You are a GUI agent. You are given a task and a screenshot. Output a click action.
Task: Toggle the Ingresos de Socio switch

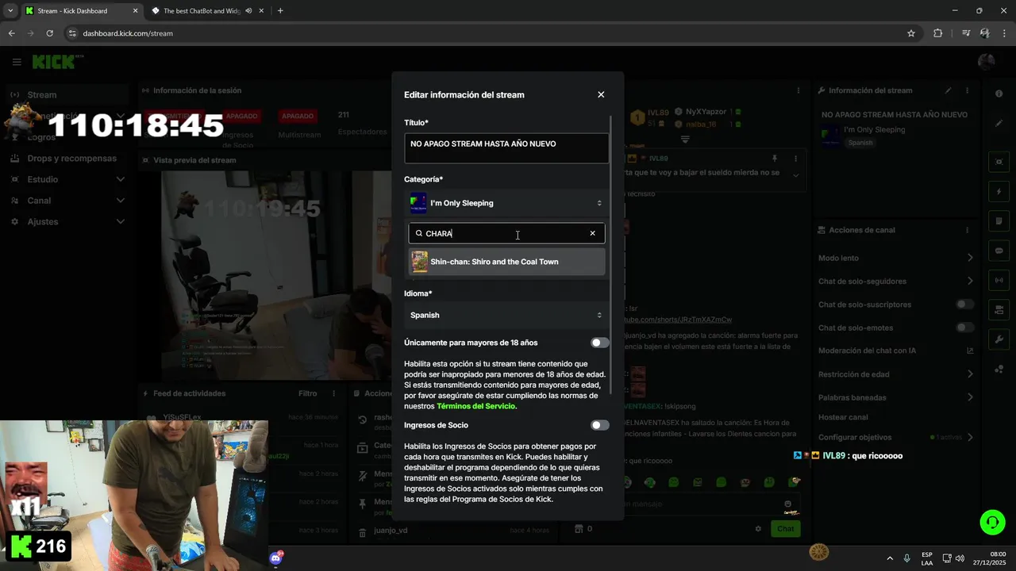click(x=600, y=425)
